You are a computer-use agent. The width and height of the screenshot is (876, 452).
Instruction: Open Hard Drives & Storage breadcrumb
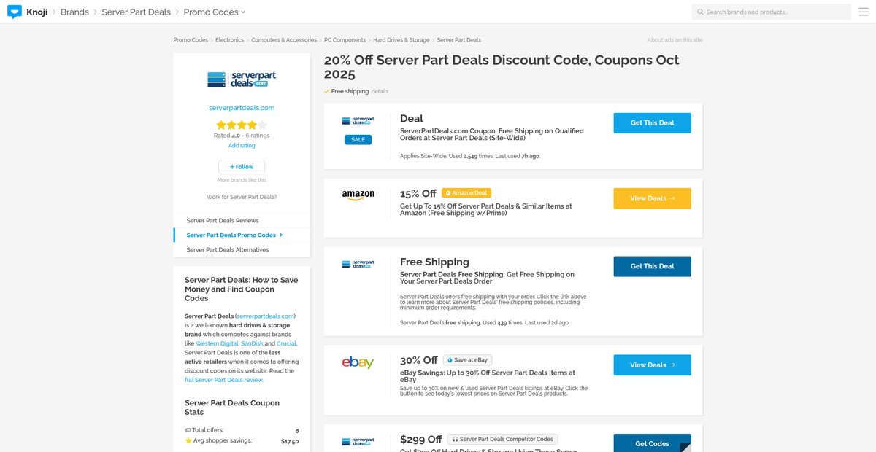pos(401,40)
